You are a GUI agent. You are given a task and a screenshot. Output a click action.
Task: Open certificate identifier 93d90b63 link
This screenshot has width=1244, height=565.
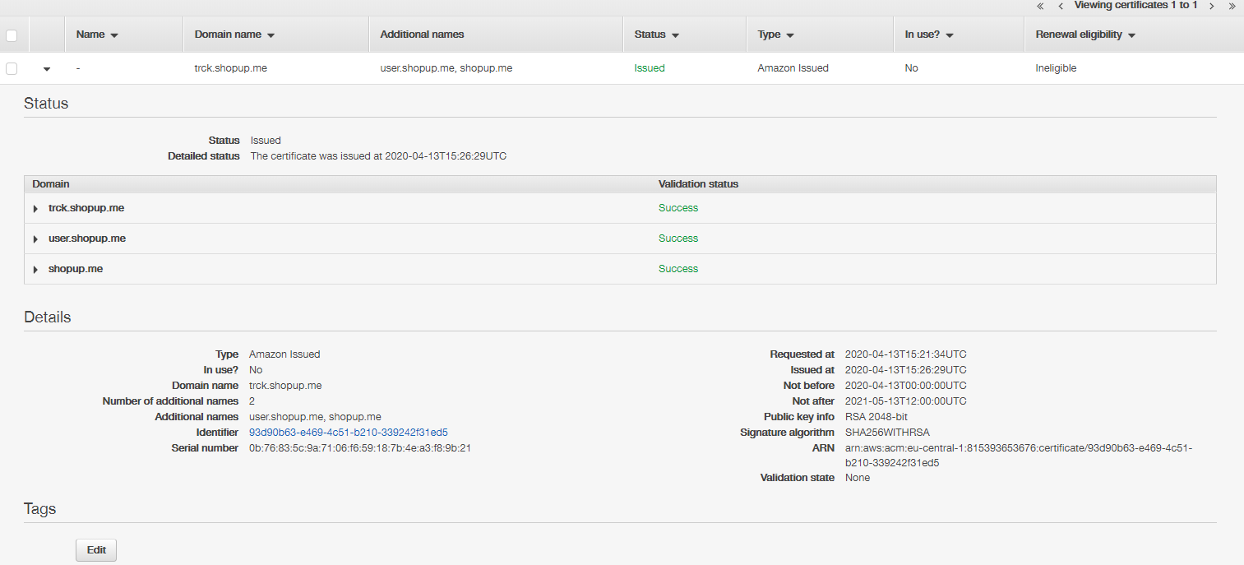tap(348, 433)
